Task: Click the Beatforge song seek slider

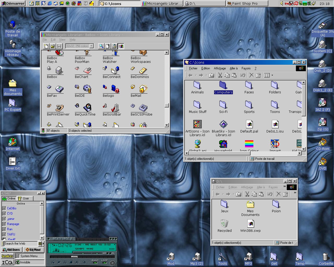Action: click(75, 257)
